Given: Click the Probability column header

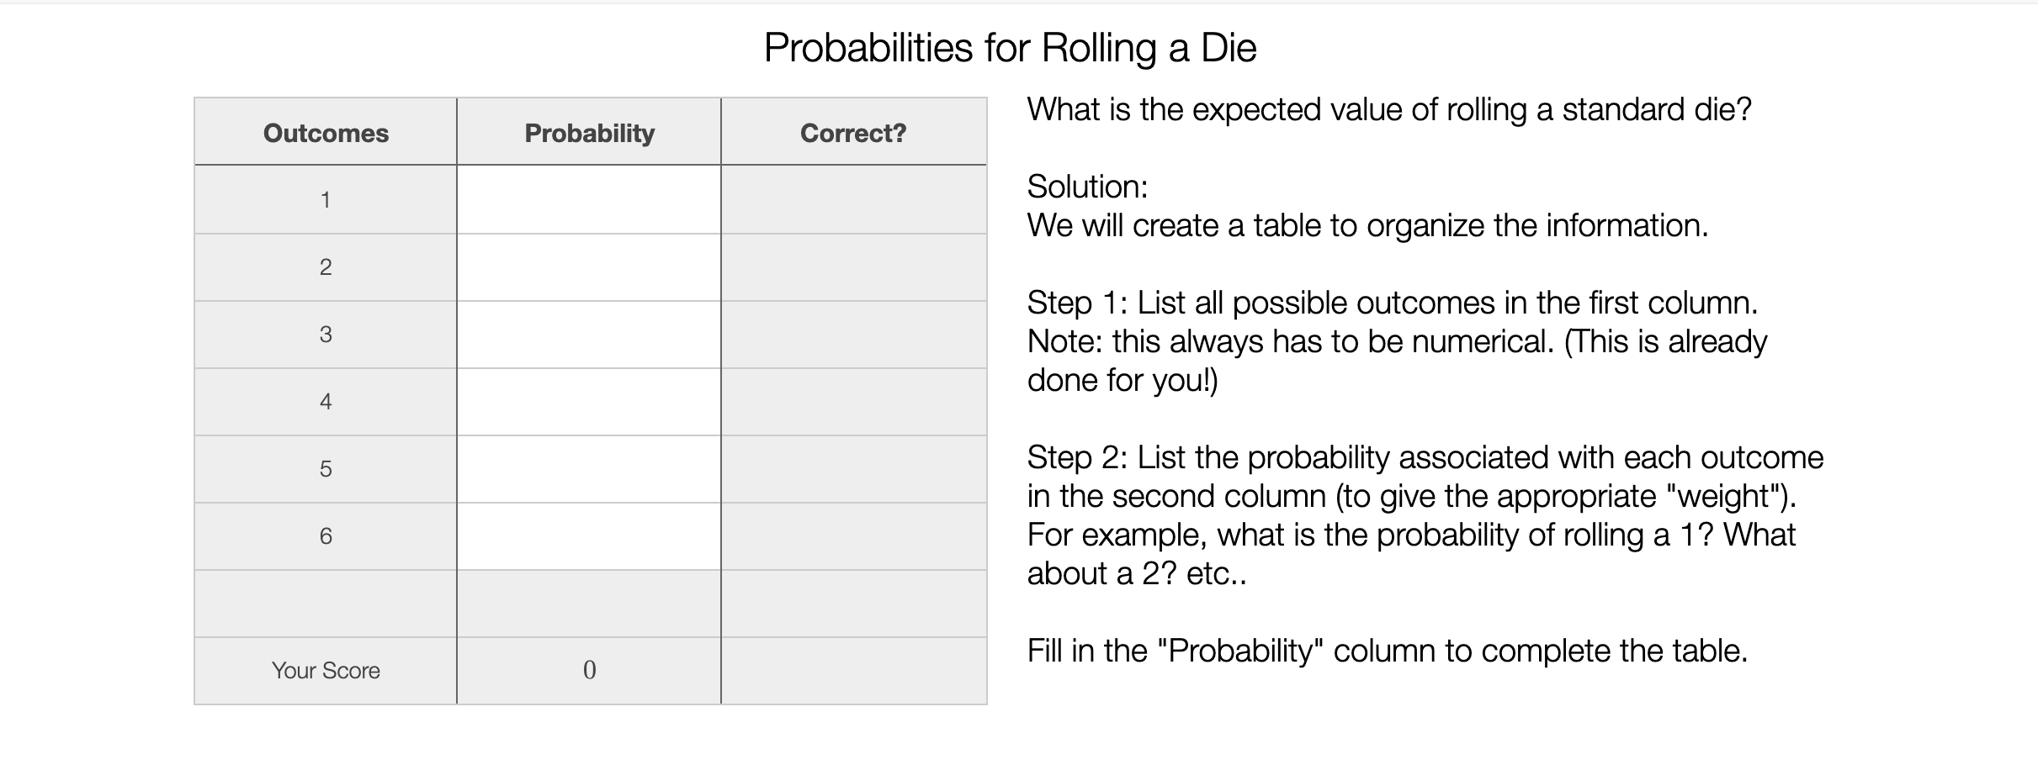Looking at the screenshot, I should [x=589, y=132].
